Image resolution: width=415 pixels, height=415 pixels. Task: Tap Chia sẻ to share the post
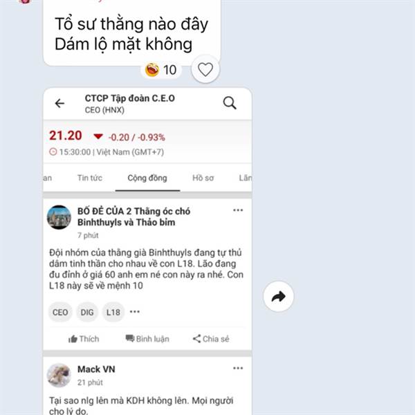pyautogui.click(x=211, y=339)
